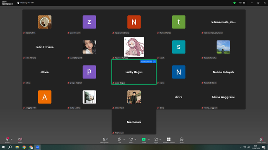Select the retnokemala_akuntansi participant tile
Screen dimensions: 268x150
pyautogui.click(x=223, y=22)
